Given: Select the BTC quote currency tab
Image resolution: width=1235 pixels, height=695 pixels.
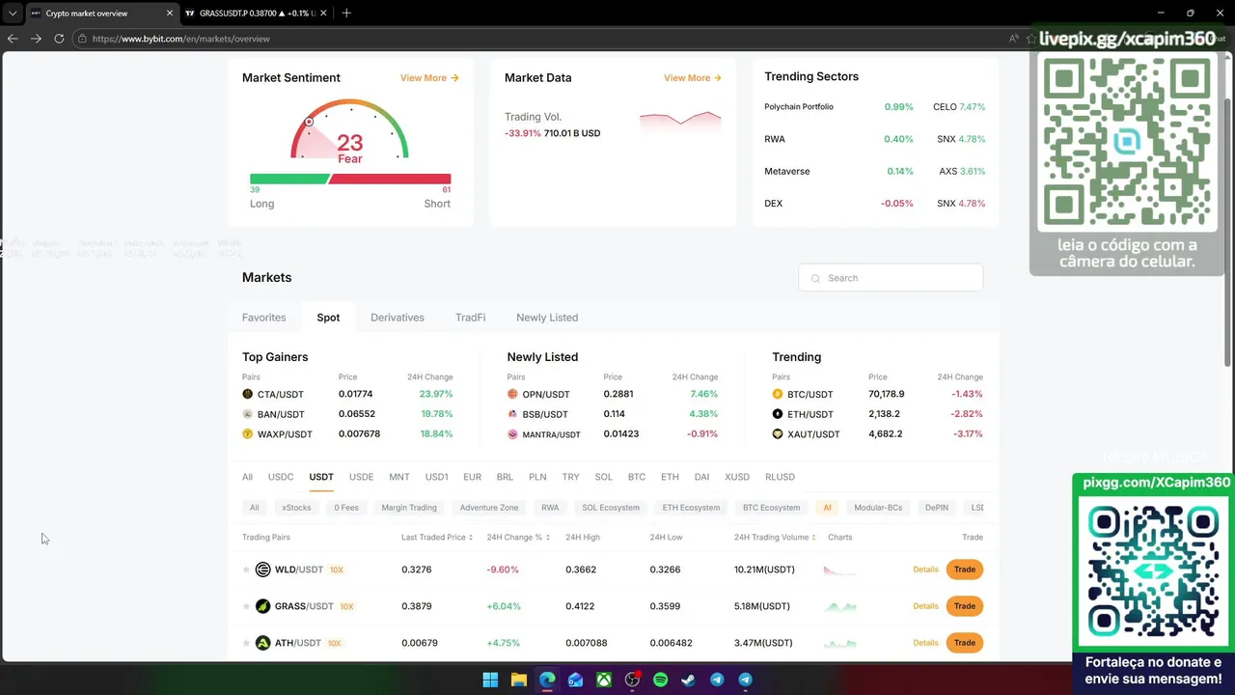Looking at the screenshot, I should pyautogui.click(x=637, y=477).
